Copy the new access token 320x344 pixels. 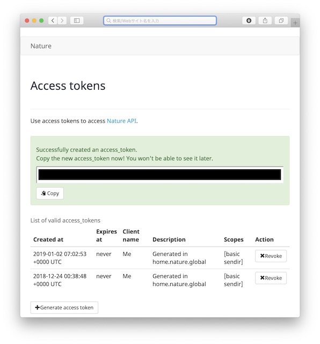[50, 193]
